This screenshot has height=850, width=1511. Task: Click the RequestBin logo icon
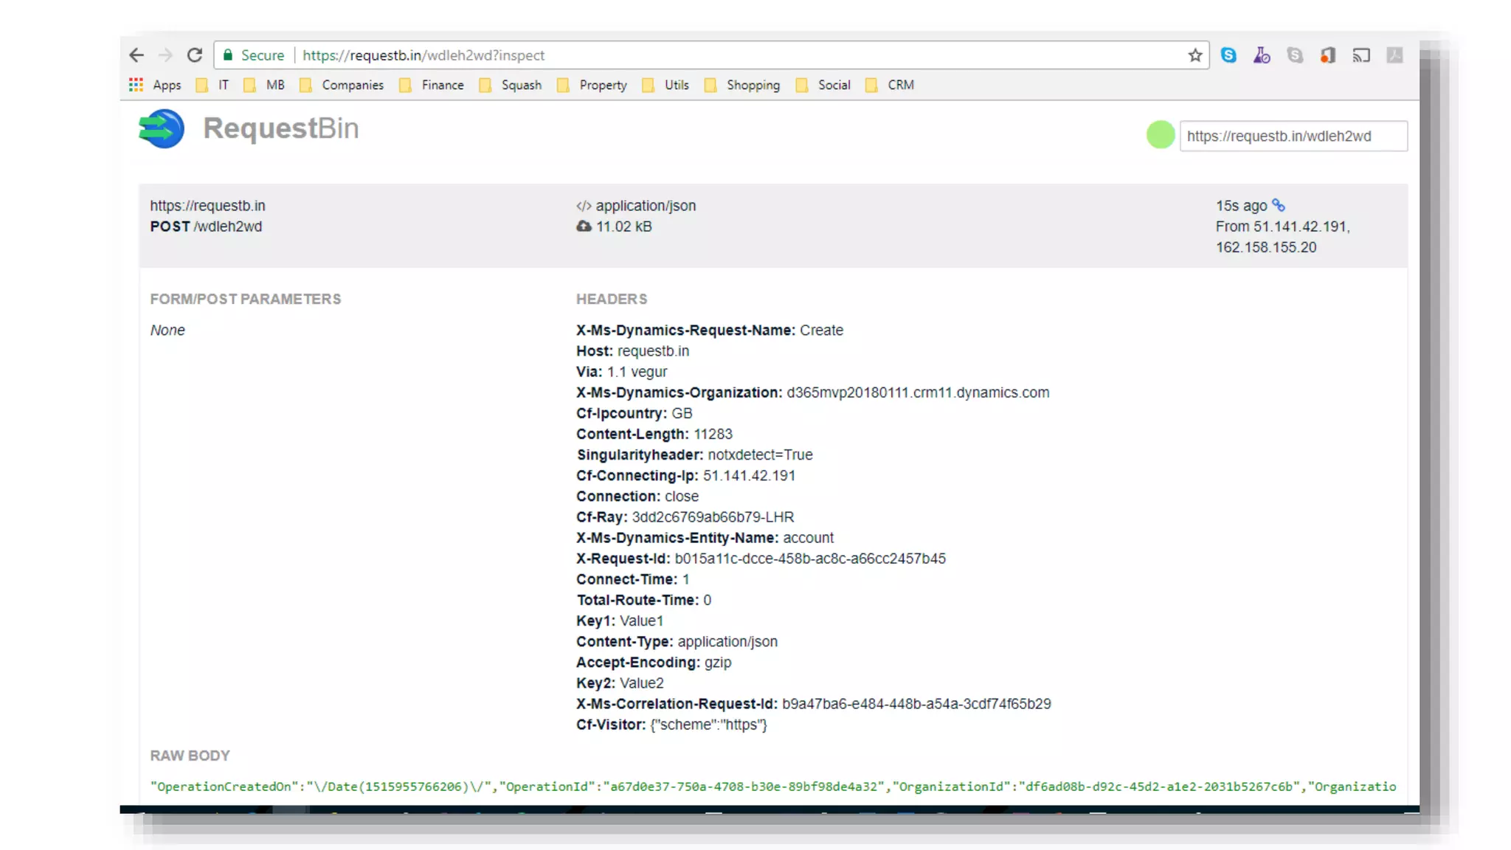[x=162, y=128]
